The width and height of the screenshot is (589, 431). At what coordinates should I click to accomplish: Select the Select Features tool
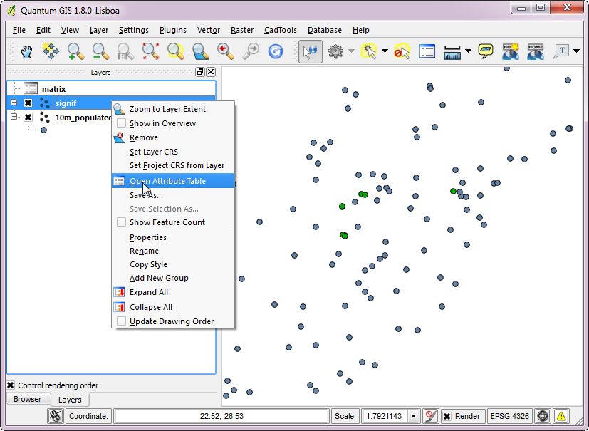[369, 51]
